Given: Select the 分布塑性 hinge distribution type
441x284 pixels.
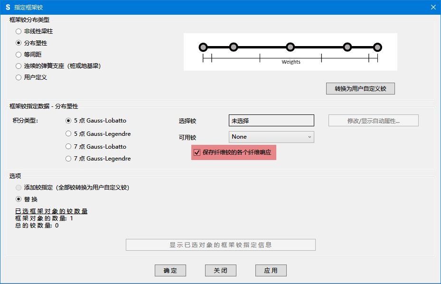Looking at the screenshot, I should tap(19, 43).
